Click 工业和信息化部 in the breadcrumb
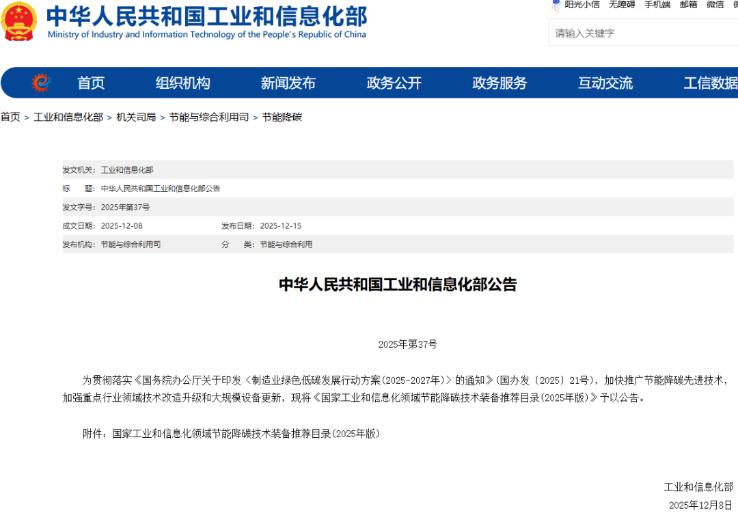Screen dimensions: 738x513 (68, 117)
